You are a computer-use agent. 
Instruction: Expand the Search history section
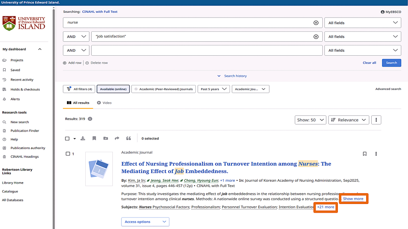point(232,76)
